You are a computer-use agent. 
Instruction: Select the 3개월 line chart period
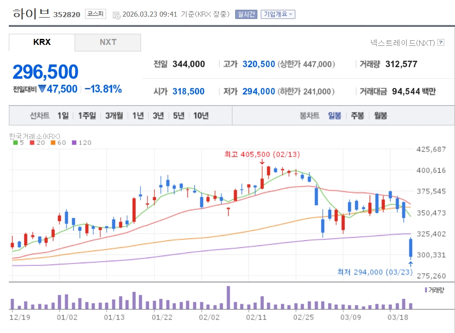pyautogui.click(x=114, y=116)
